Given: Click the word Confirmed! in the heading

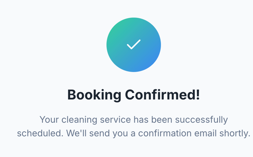Looking at the screenshot, I should click(162, 94).
